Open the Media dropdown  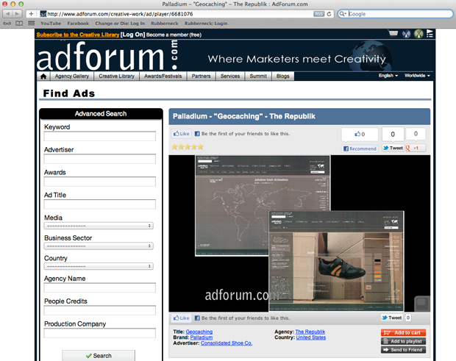coord(99,226)
